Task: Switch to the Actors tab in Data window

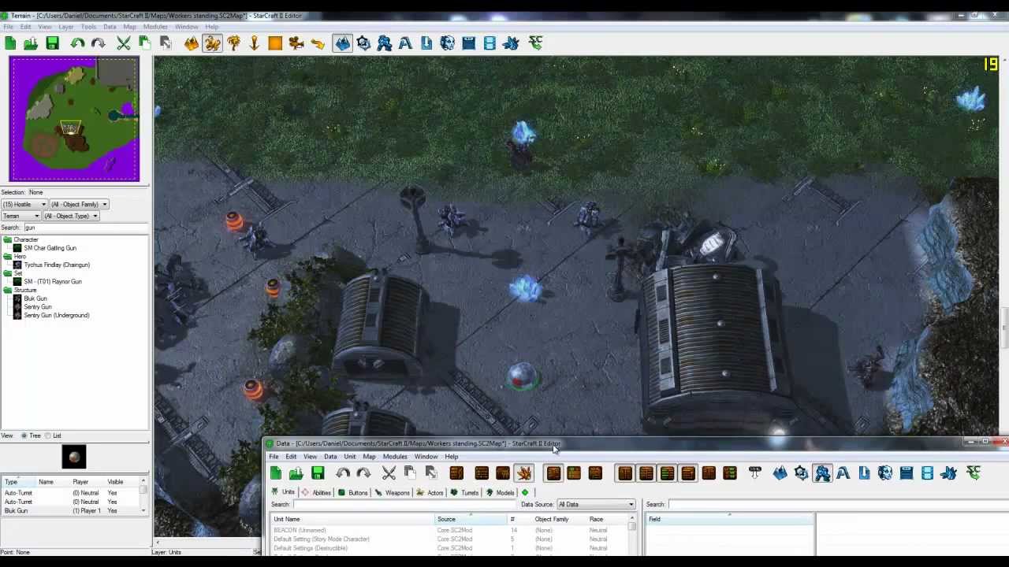Action: [430, 493]
